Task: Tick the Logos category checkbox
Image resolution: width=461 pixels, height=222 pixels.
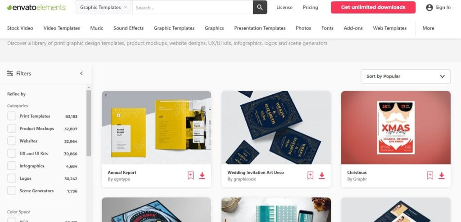Action: click(x=12, y=178)
